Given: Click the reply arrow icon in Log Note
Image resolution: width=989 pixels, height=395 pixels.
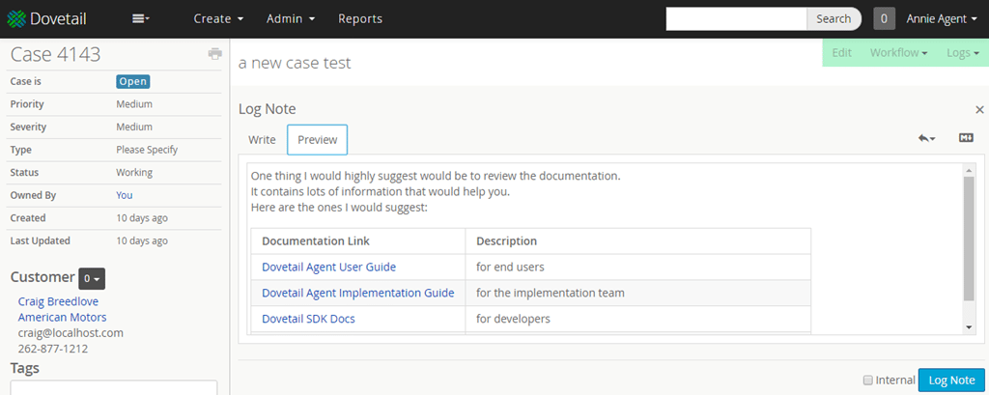Looking at the screenshot, I should click(926, 139).
